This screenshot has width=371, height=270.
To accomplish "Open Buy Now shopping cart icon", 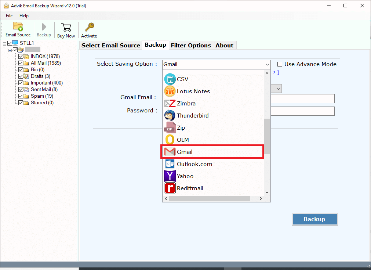I will coord(66,28).
